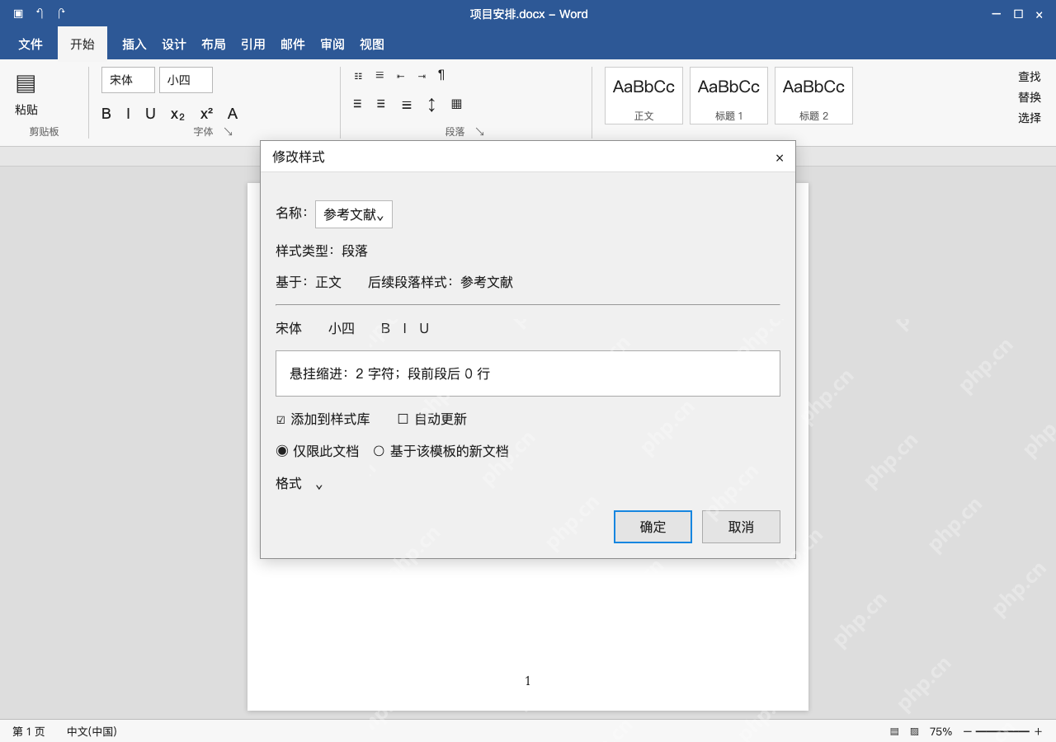Toggle Underline in the ribbon font group

click(150, 114)
